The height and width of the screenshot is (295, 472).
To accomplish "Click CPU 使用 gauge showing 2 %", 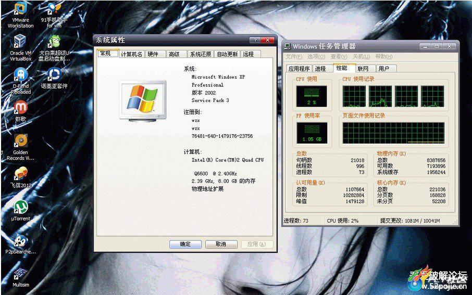I will click(312, 96).
